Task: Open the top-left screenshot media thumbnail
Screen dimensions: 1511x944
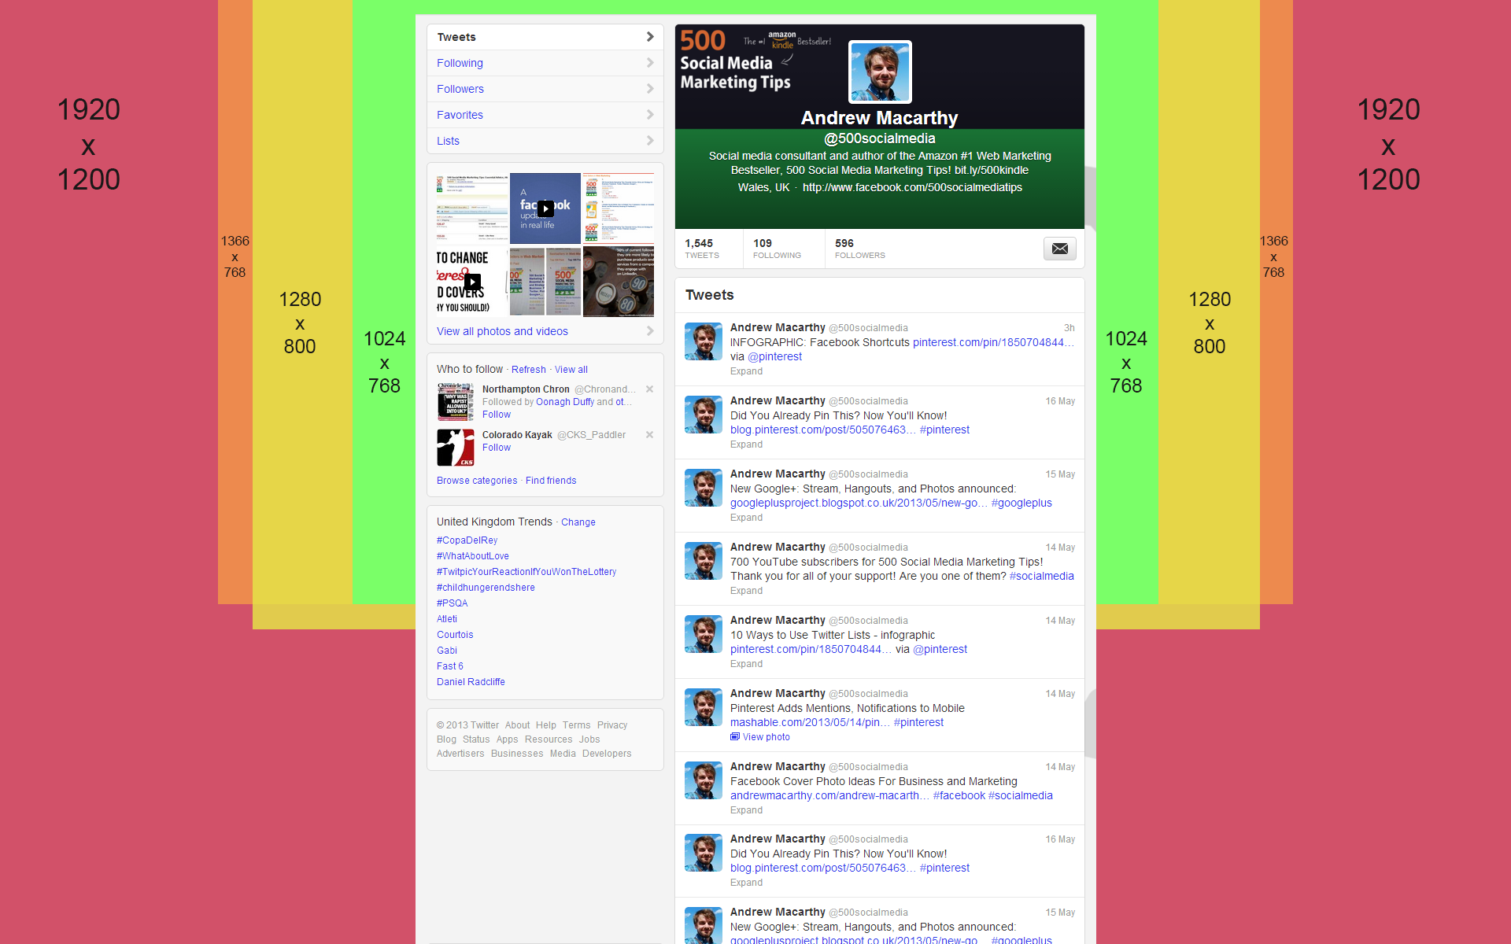Action: point(472,208)
